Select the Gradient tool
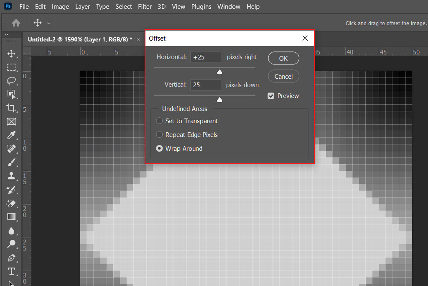The image size is (428, 286). pos(11,217)
